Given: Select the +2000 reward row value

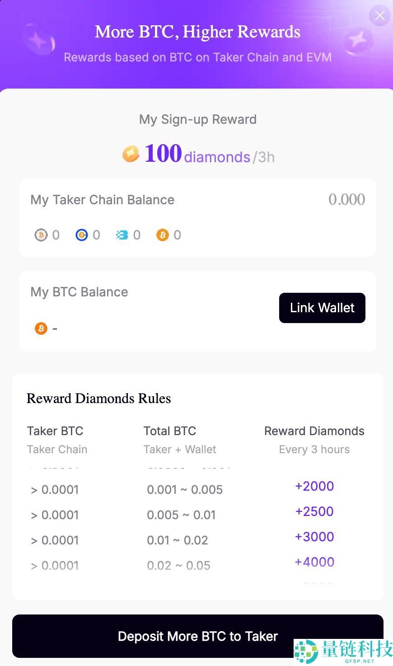Looking at the screenshot, I should pos(314,486).
